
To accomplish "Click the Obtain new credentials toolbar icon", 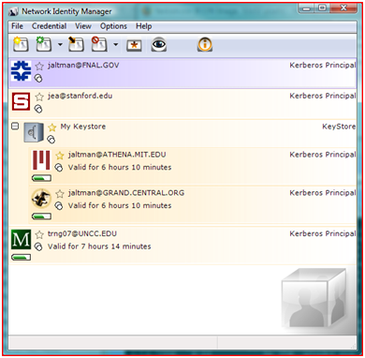I will point(21,44).
